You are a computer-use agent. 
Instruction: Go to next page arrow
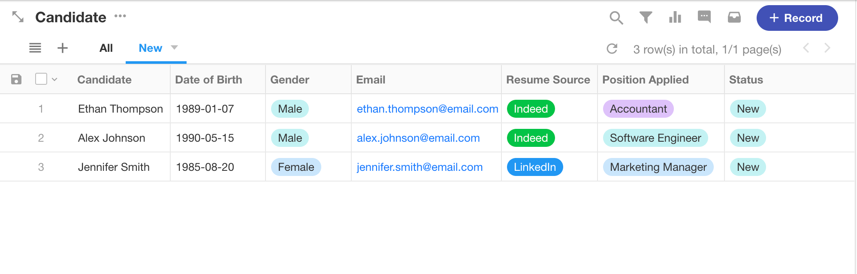(x=827, y=48)
